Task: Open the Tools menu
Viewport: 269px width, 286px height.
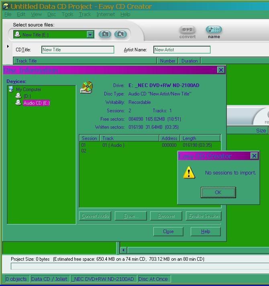Action: pyautogui.click(x=67, y=14)
